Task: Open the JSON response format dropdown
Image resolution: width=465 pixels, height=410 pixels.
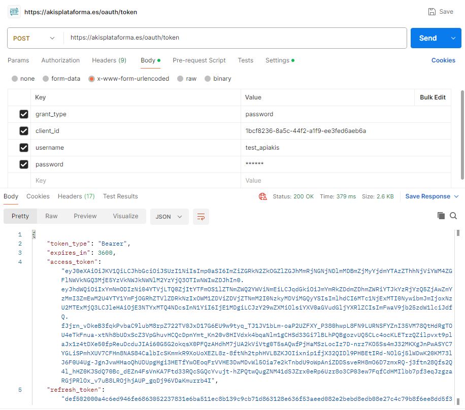Action: pos(169,216)
